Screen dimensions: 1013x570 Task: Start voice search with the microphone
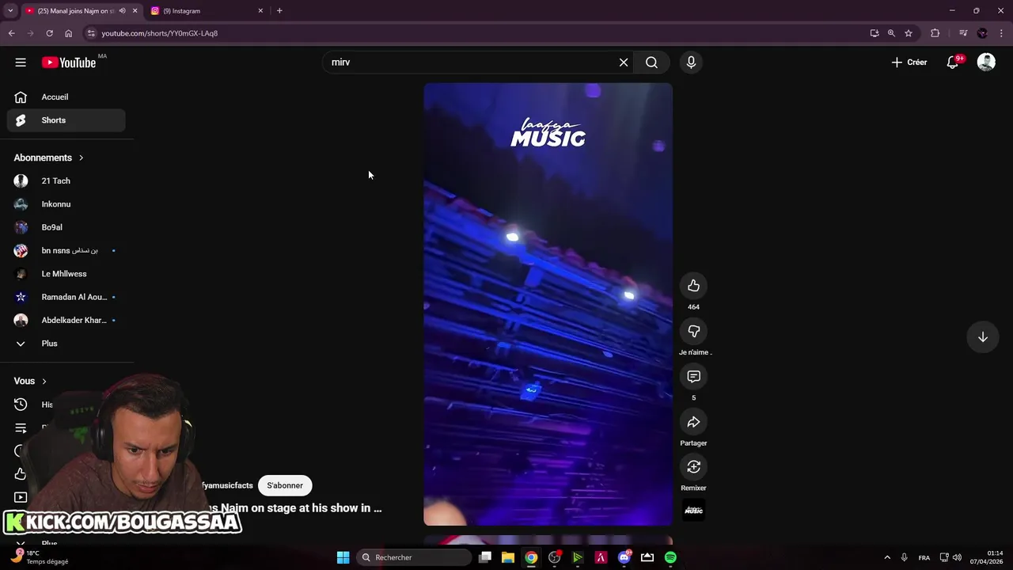tap(691, 63)
